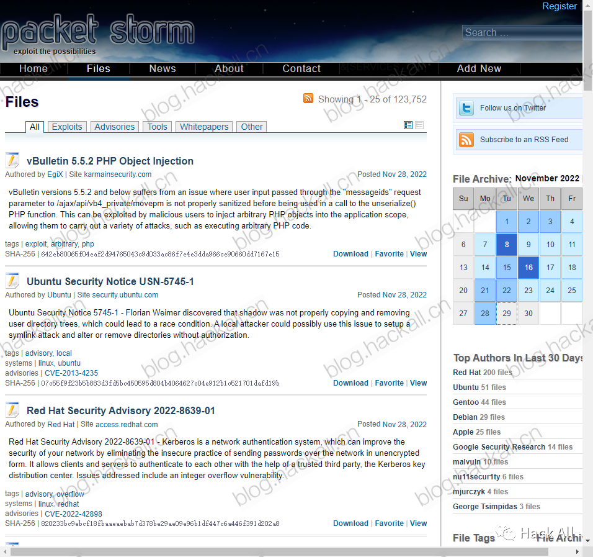The height and width of the screenshot is (557, 593).
Task: Select November 28 in calendar
Action: point(485,314)
